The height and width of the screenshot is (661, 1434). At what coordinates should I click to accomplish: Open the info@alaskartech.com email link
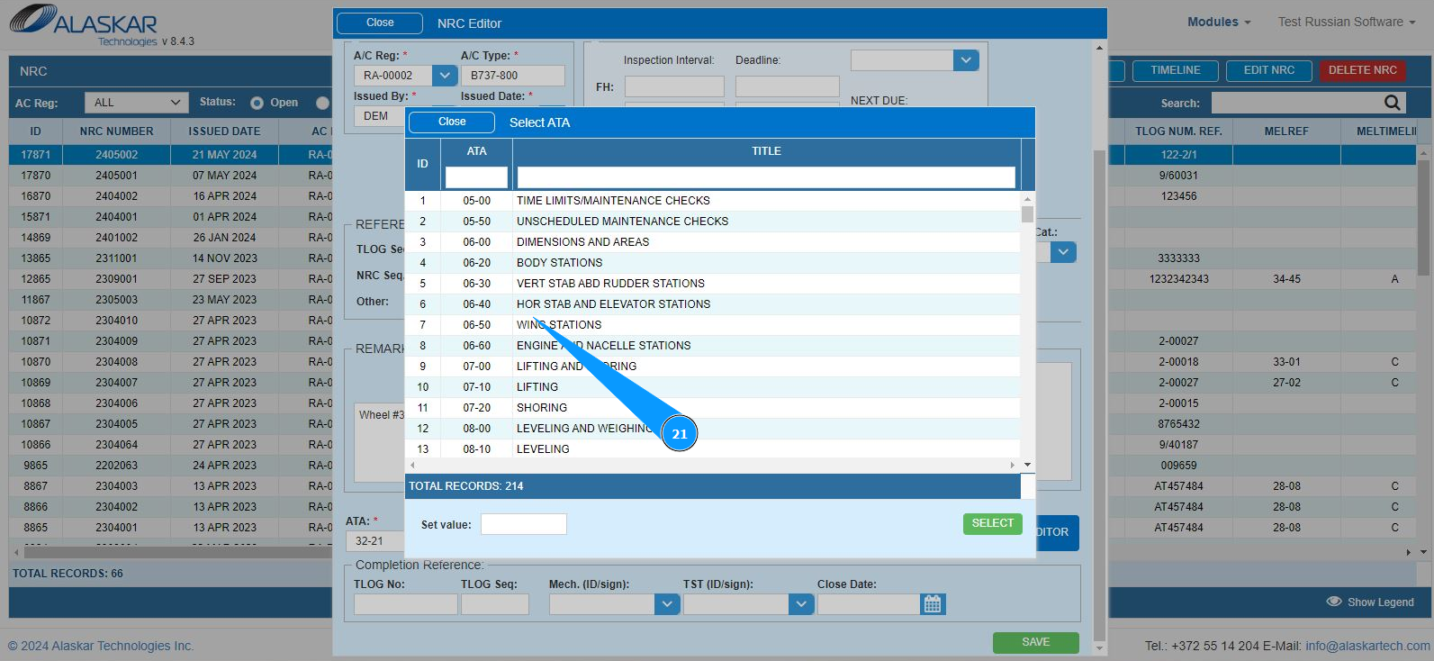pos(1367,646)
